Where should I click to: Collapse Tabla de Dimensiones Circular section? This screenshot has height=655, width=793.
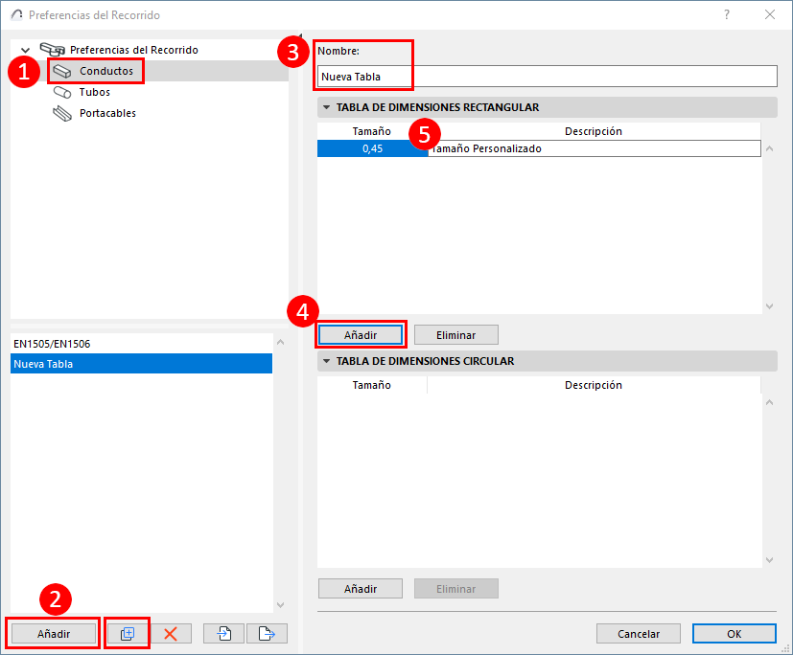pyautogui.click(x=327, y=361)
